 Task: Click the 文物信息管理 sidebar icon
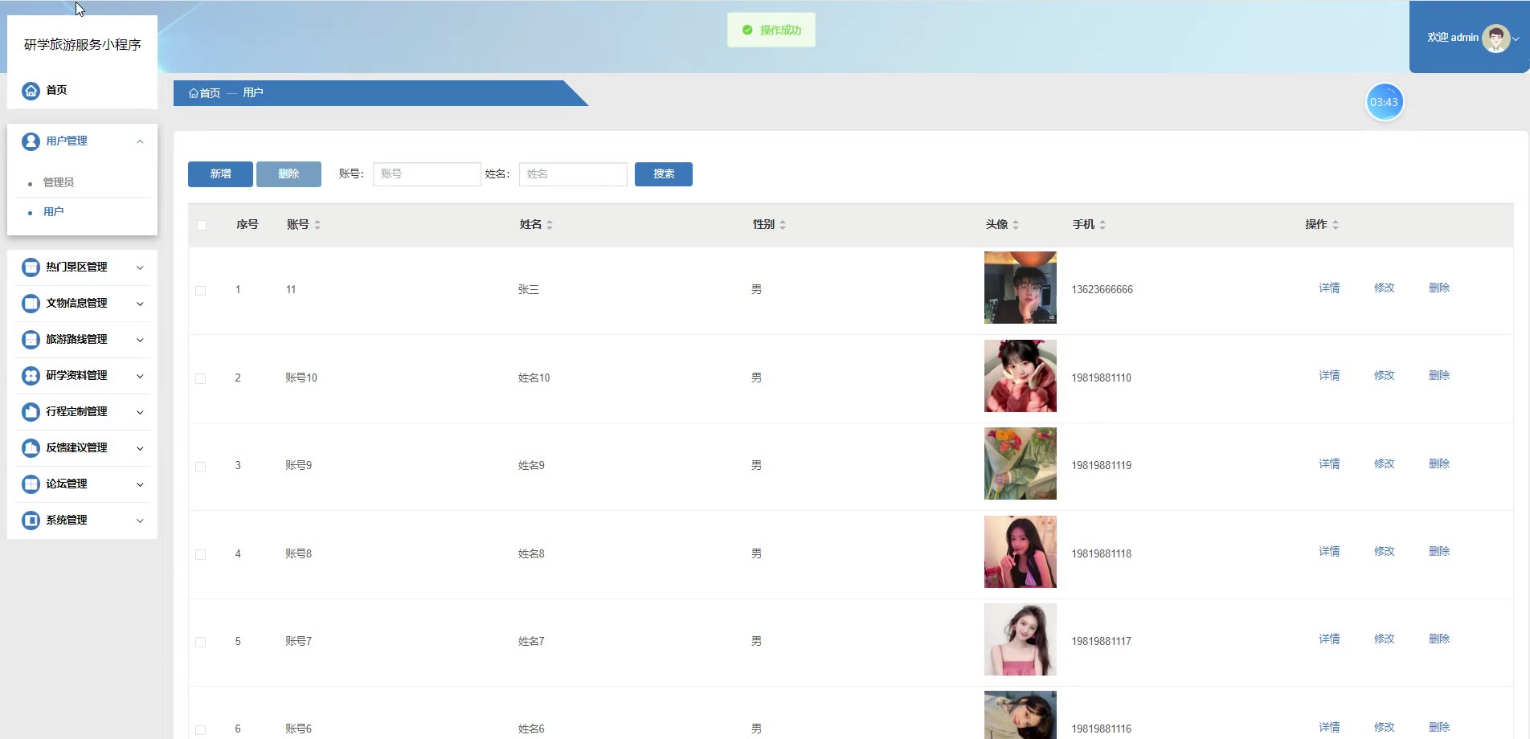[x=31, y=304]
